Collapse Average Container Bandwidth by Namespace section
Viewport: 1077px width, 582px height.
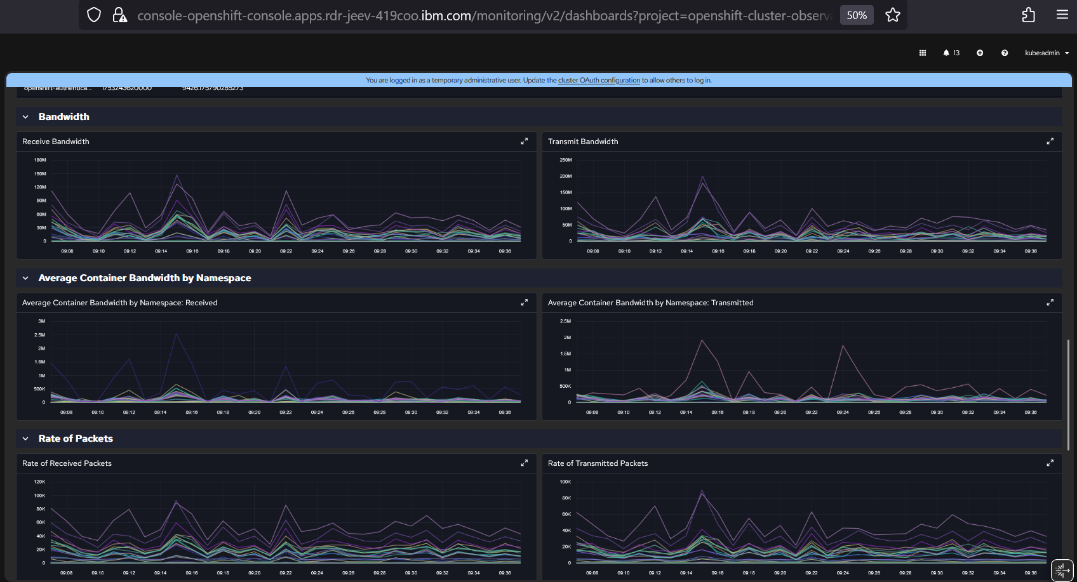(x=25, y=278)
